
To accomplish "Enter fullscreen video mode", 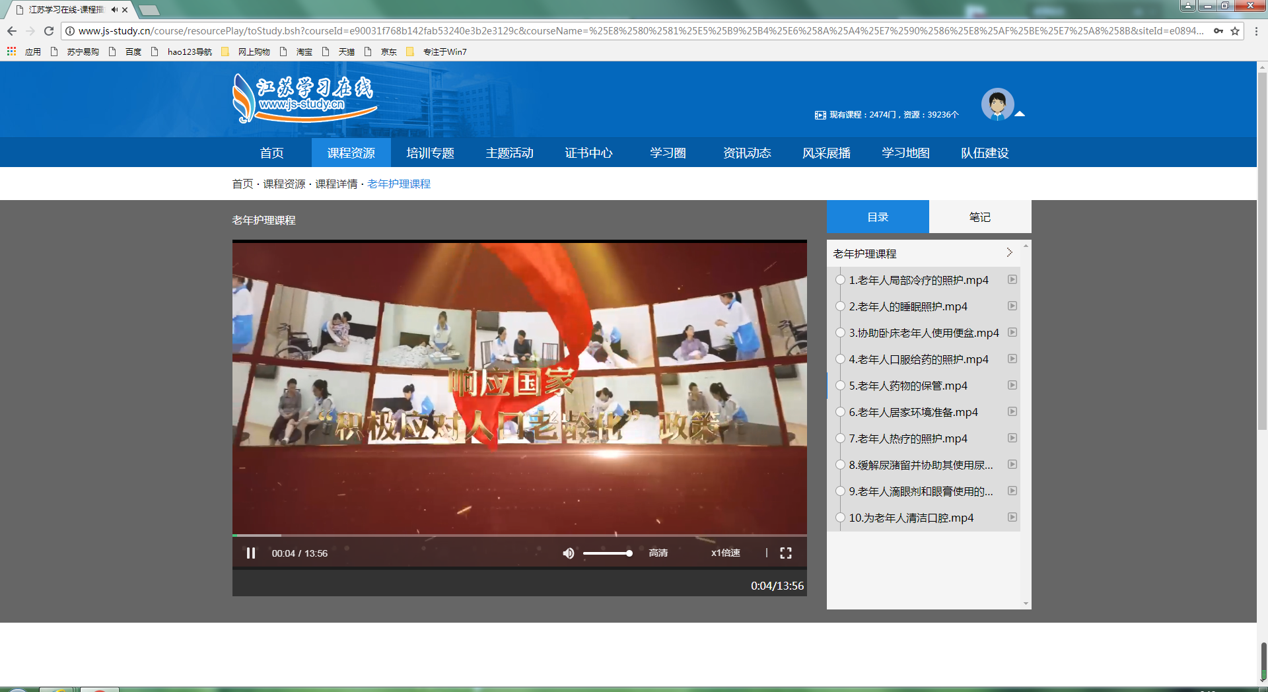I will click(x=785, y=553).
